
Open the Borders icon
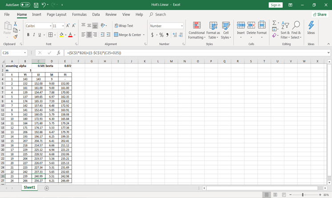pyautogui.click(x=50, y=35)
